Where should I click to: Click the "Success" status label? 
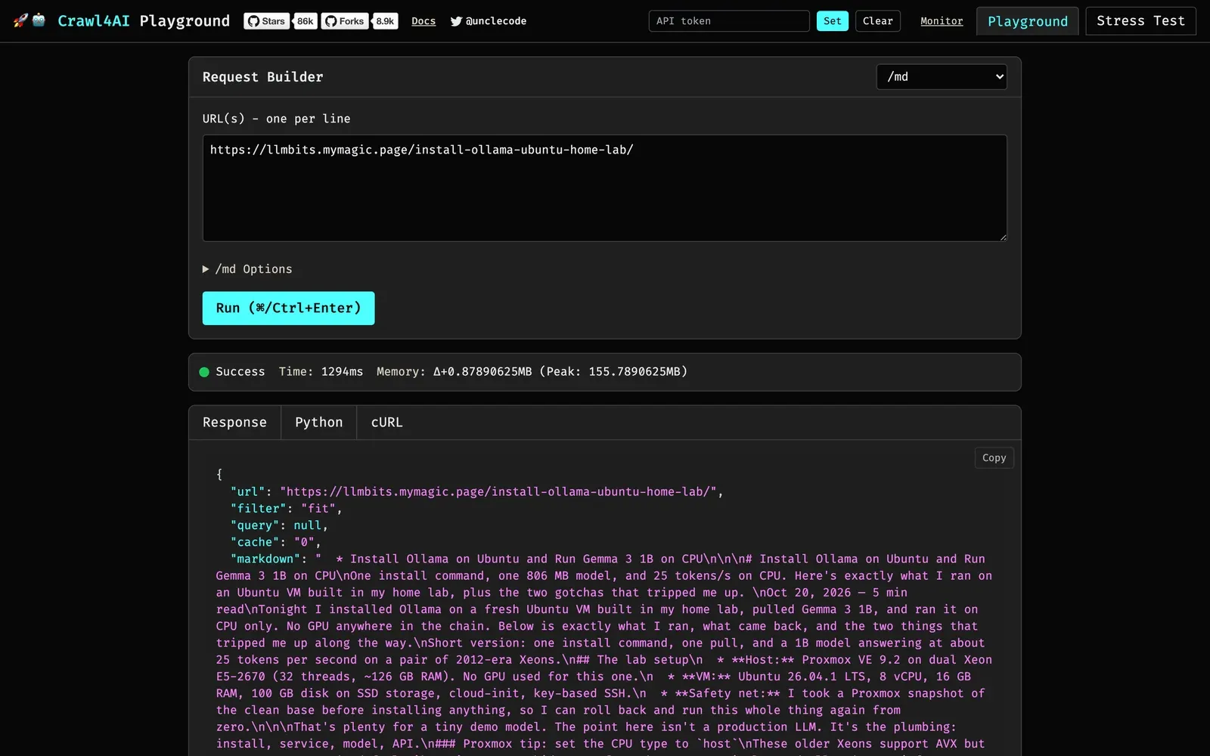tap(240, 372)
